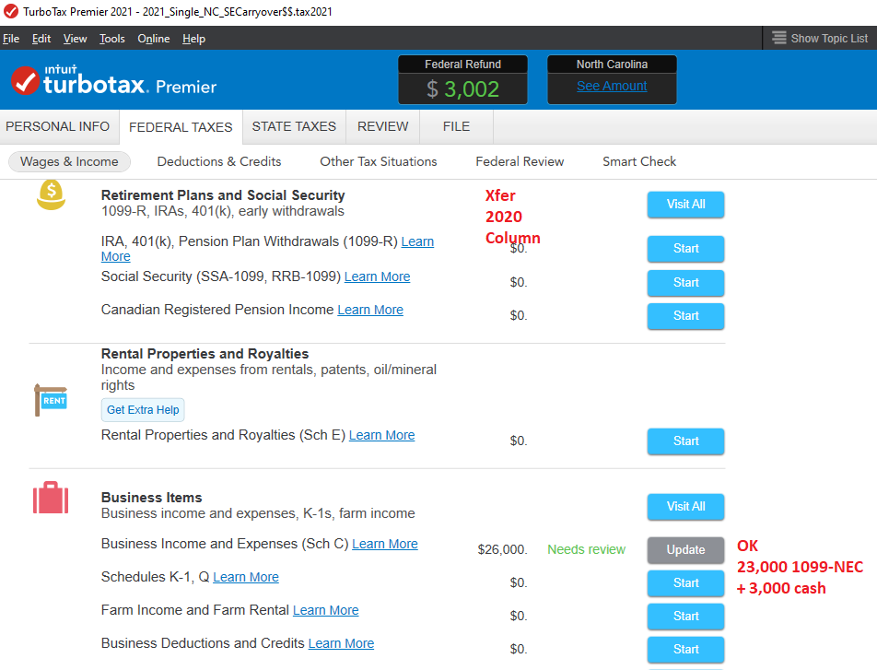Start Canadian Registered Pension Income
The width and height of the screenshot is (877, 670).
(x=685, y=316)
